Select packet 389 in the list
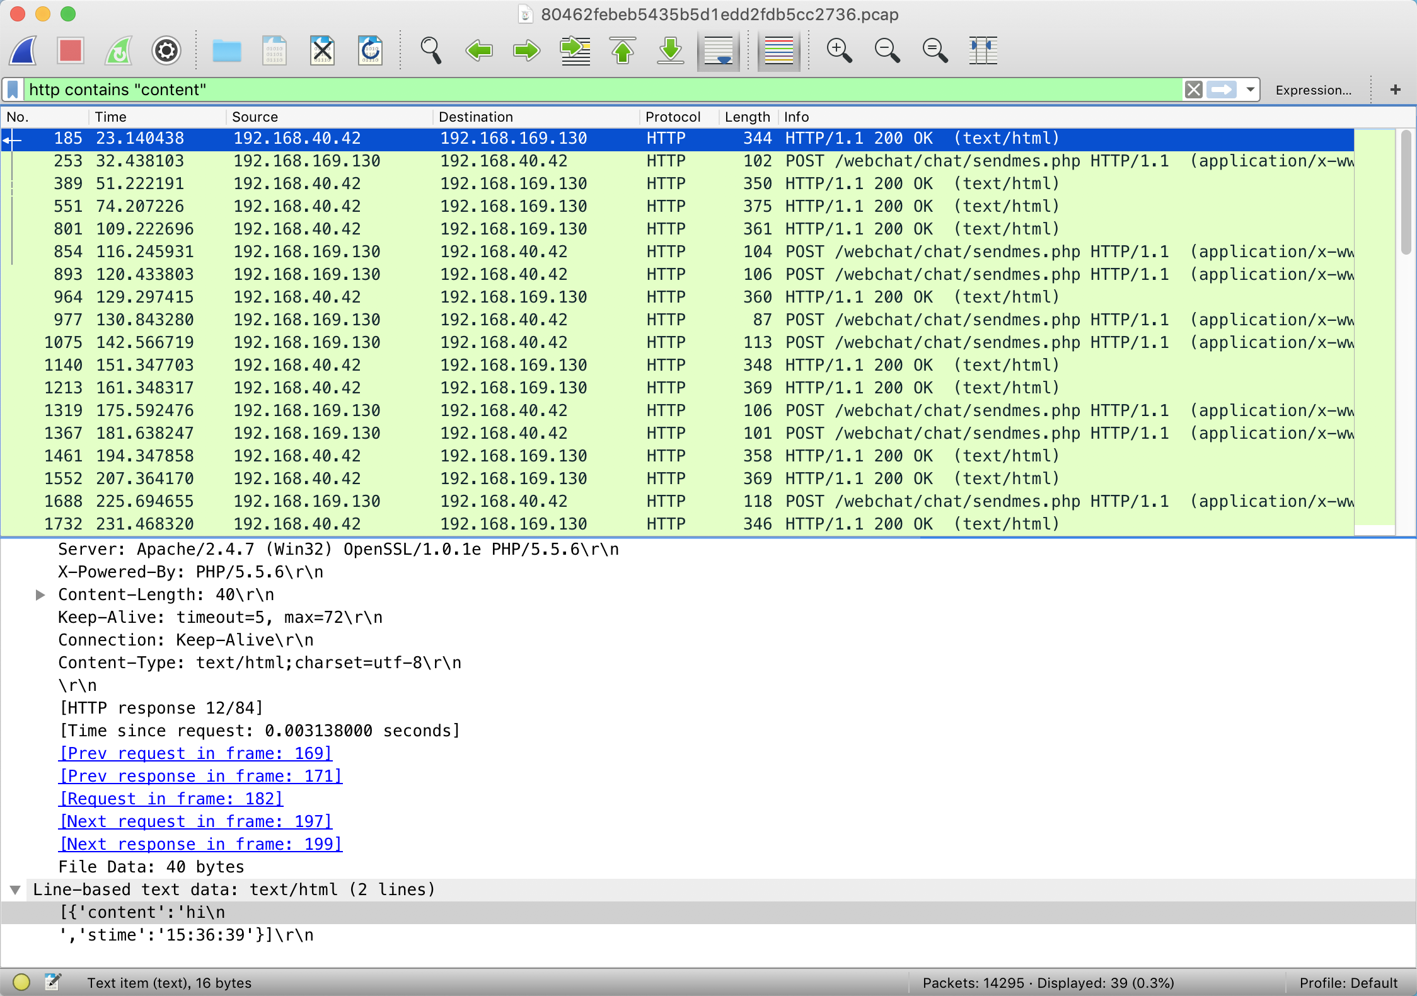Viewport: 1417px width, 996px height. 678,183
